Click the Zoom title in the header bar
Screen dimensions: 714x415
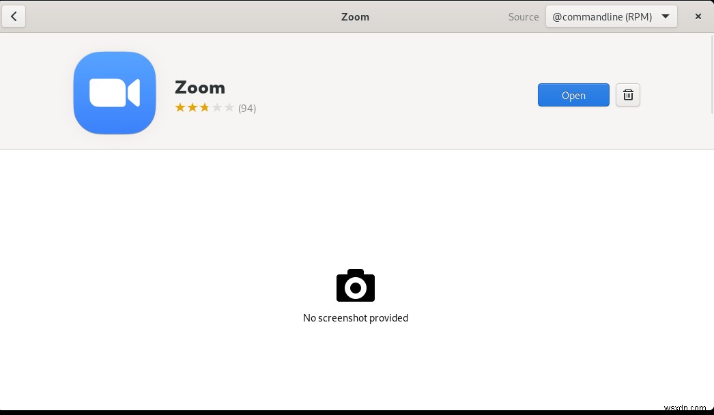point(355,16)
